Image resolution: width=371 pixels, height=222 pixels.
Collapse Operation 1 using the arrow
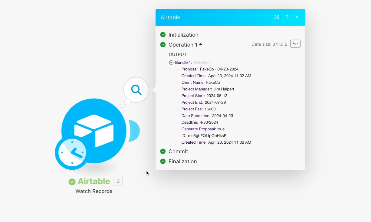click(201, 44)
